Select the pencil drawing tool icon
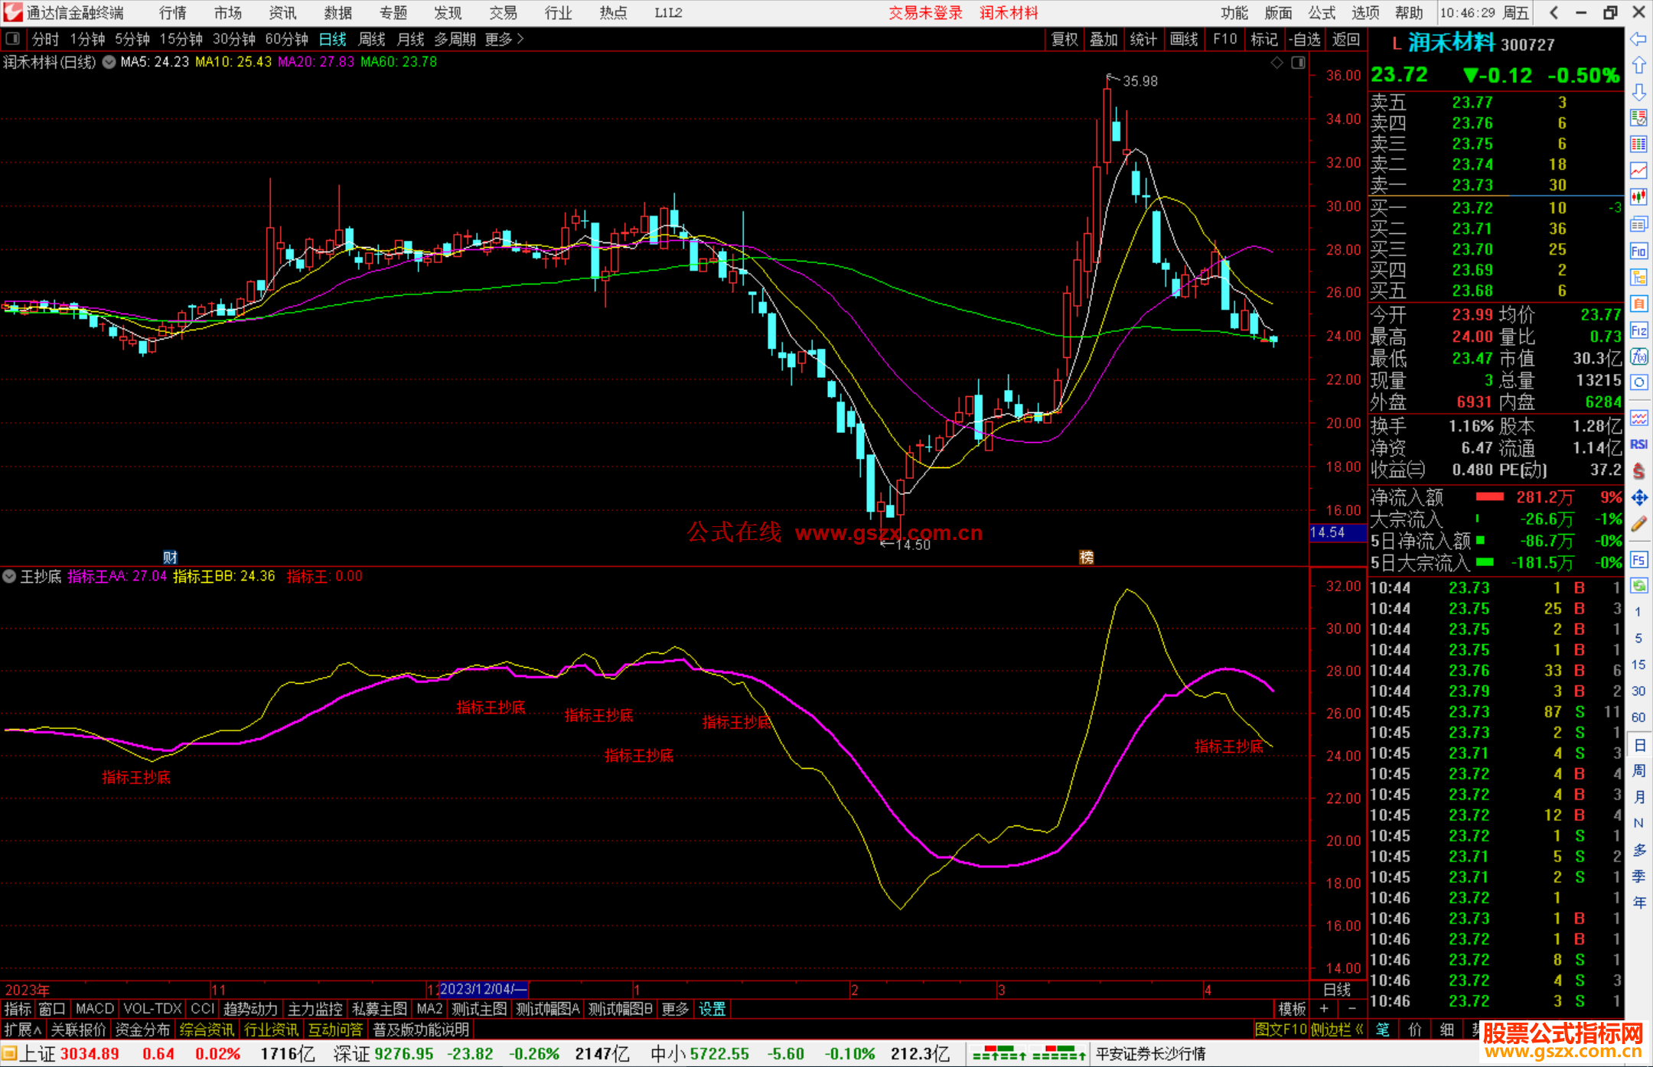Screen dimensions: 1653x1067 point(1638,525)
